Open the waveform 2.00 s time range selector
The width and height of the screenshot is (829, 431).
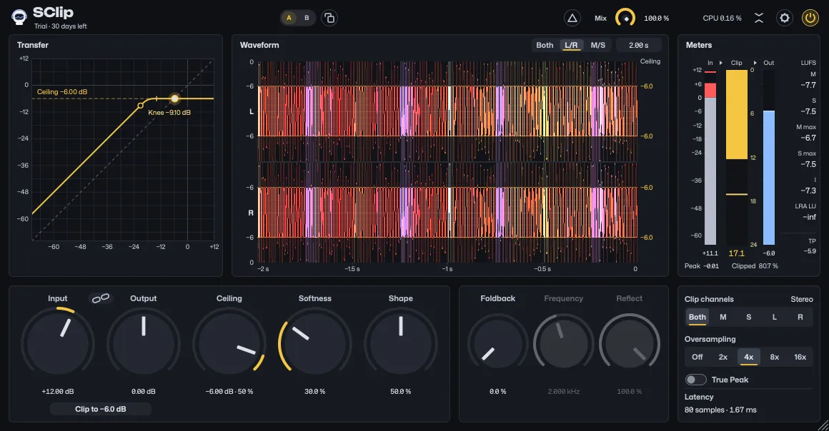638,46
